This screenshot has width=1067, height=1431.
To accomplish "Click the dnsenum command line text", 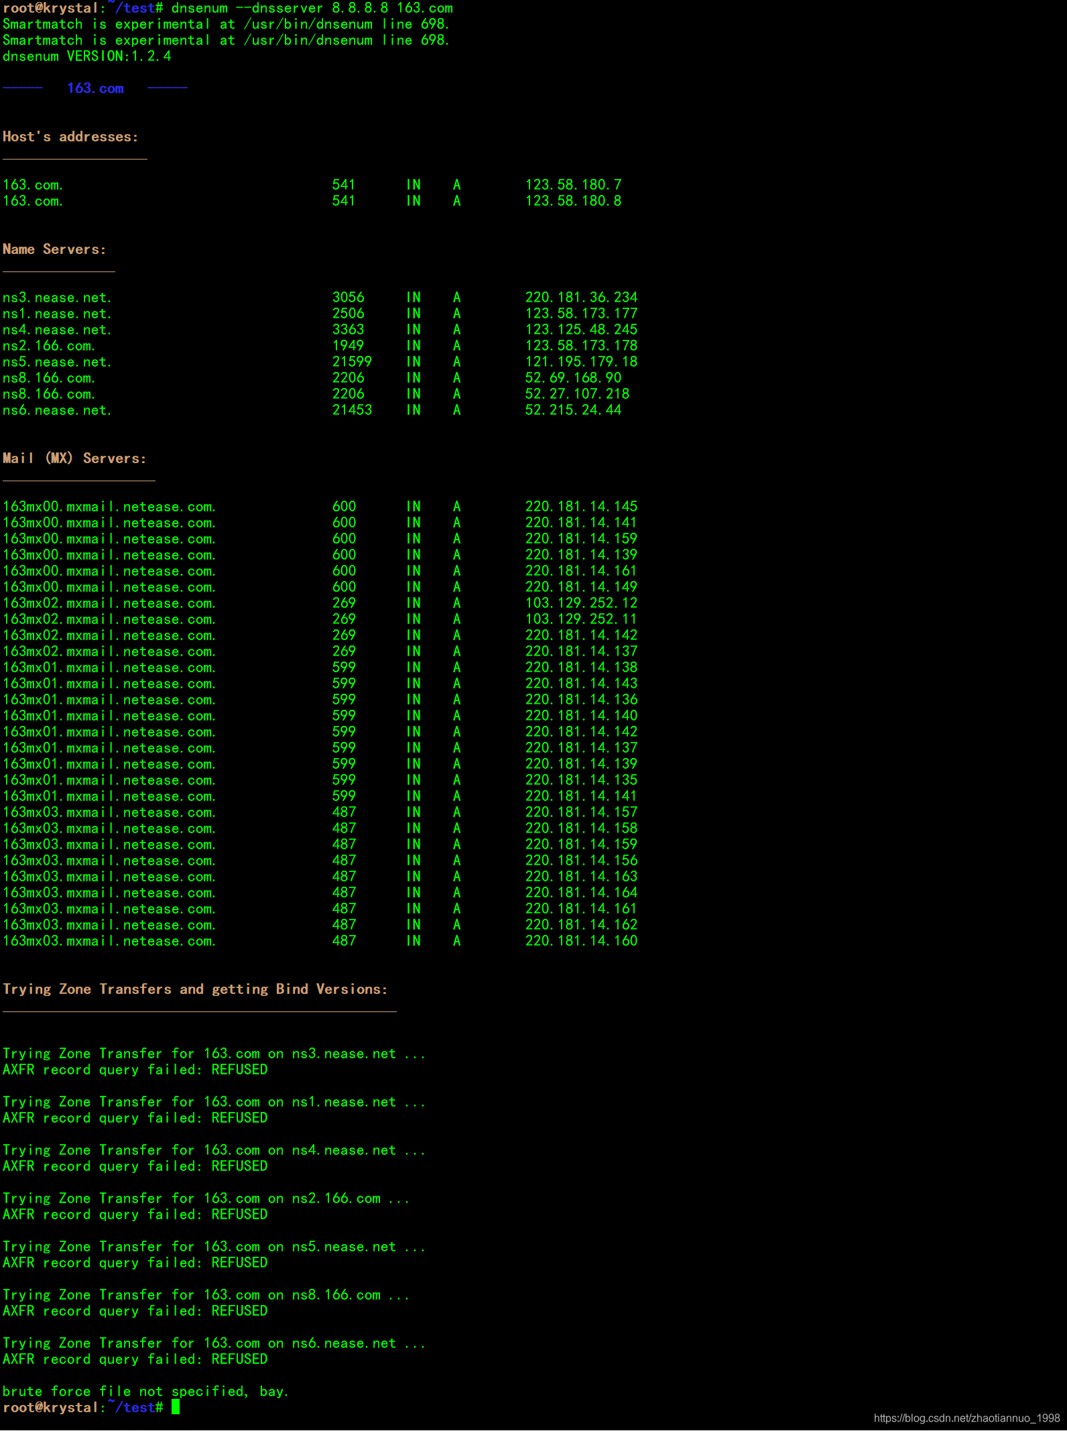I will (312, 8).
